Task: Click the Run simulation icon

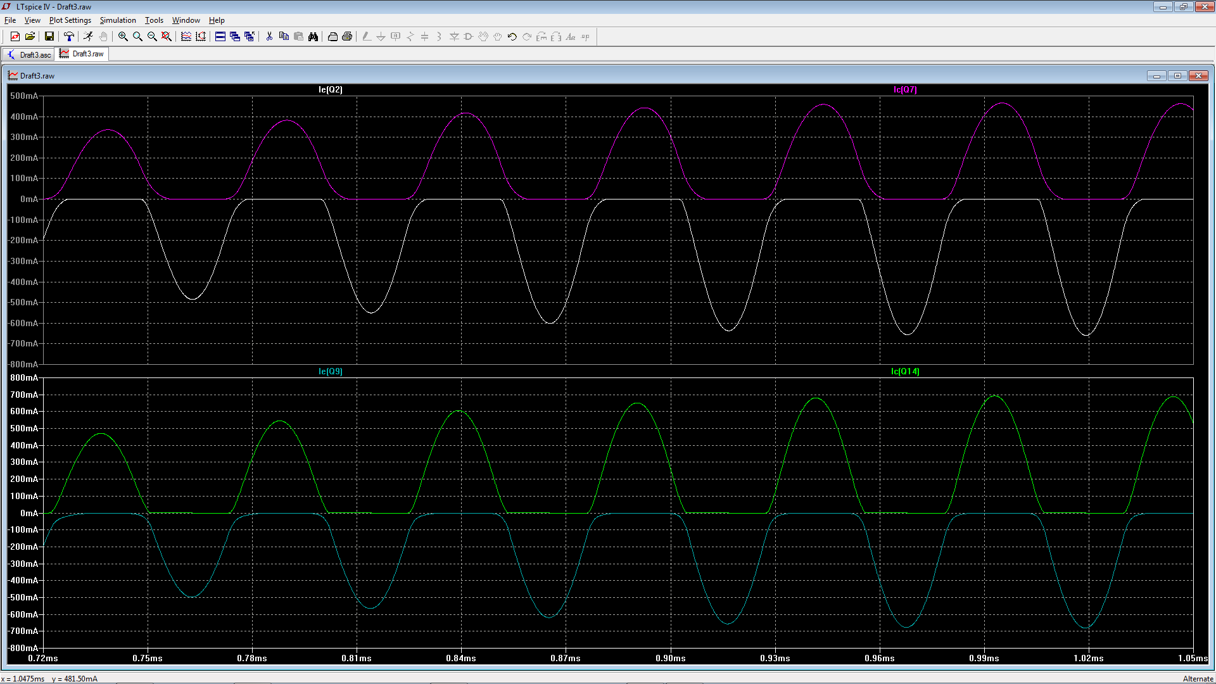Action: point(88,37)
